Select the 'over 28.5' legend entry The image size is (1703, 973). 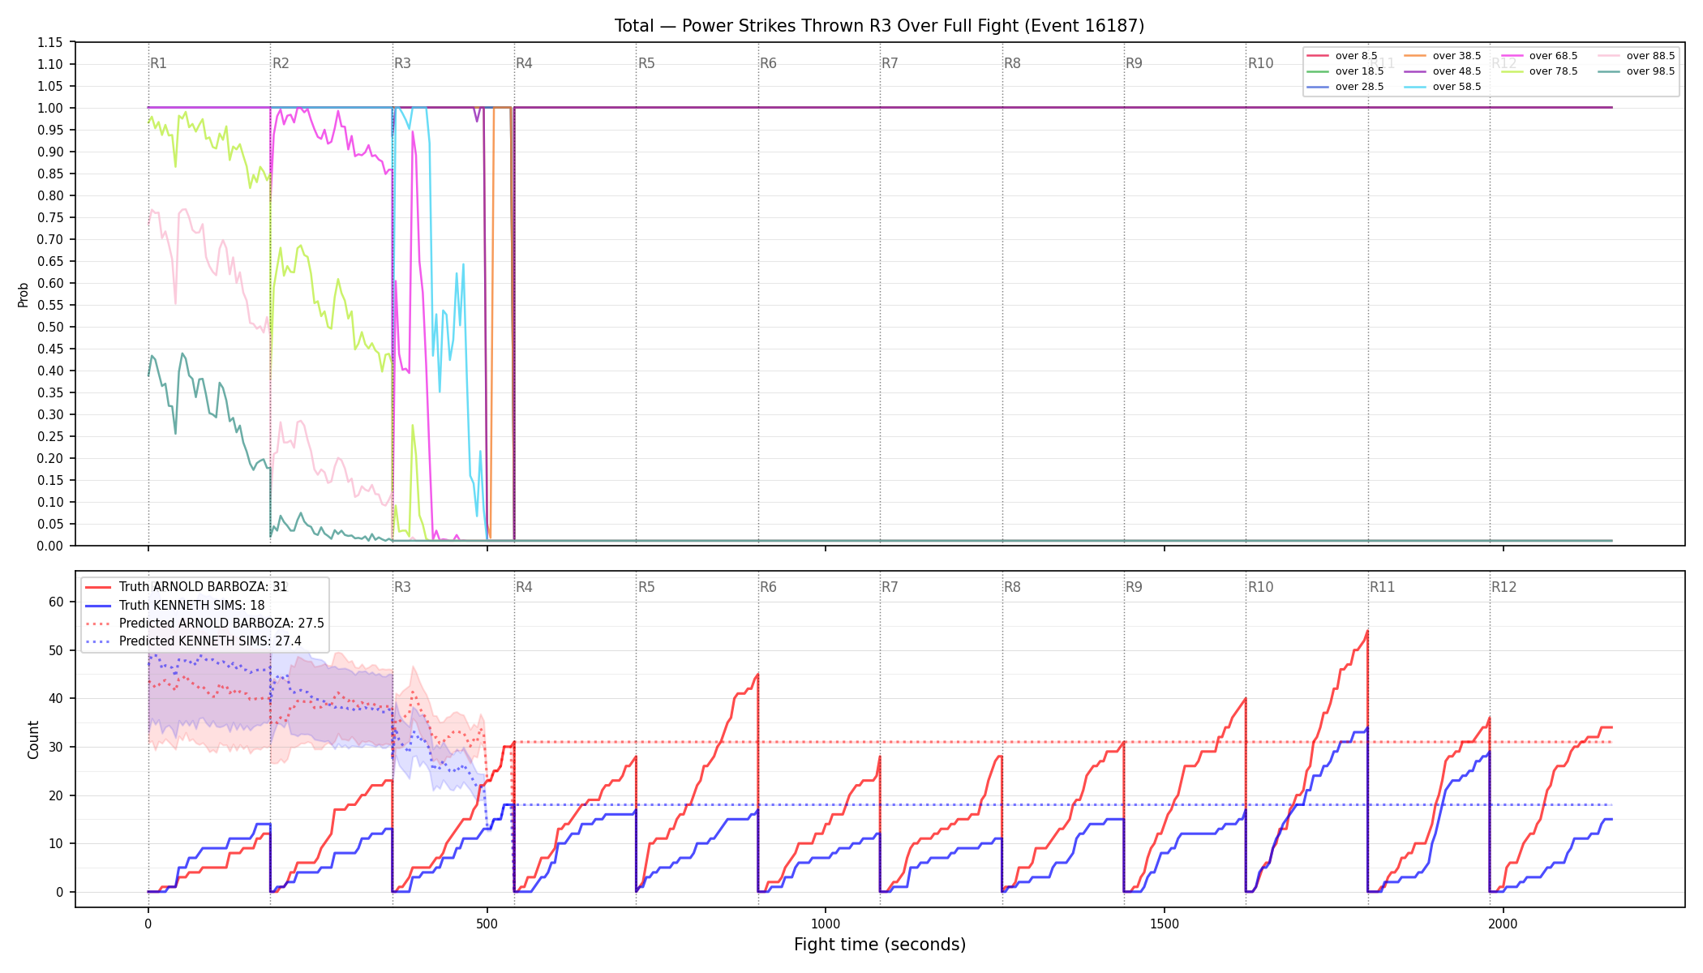tap(1346, 87)
